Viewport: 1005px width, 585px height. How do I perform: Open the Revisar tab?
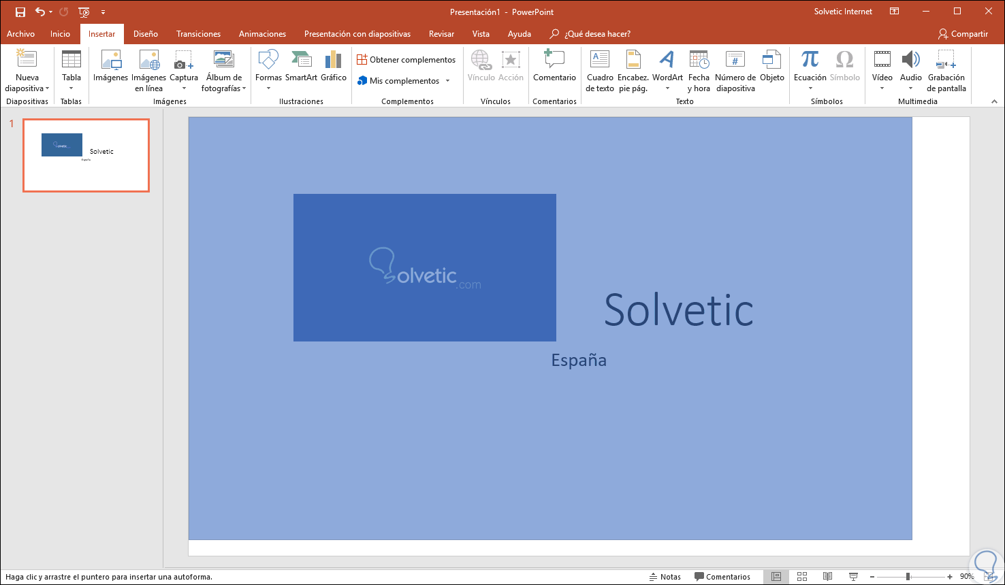tap(442, 34)
